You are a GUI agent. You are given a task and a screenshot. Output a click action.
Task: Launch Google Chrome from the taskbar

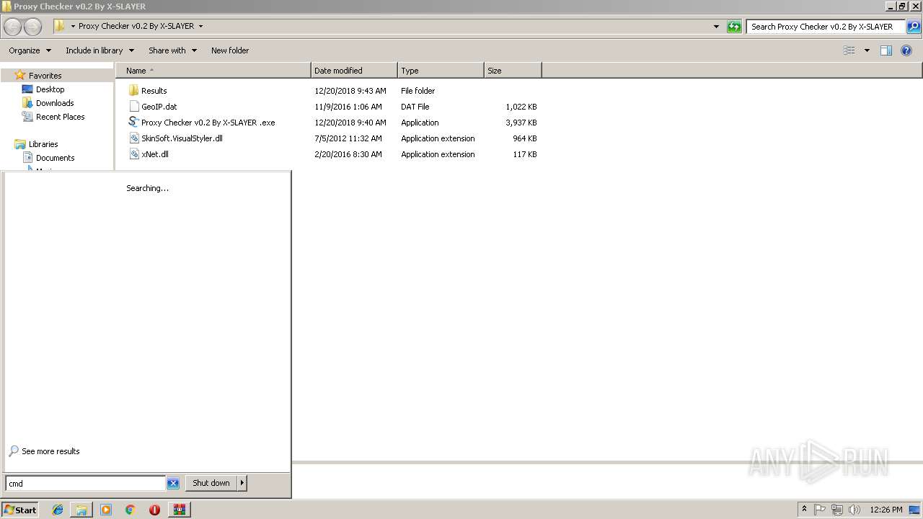point(131,510)
